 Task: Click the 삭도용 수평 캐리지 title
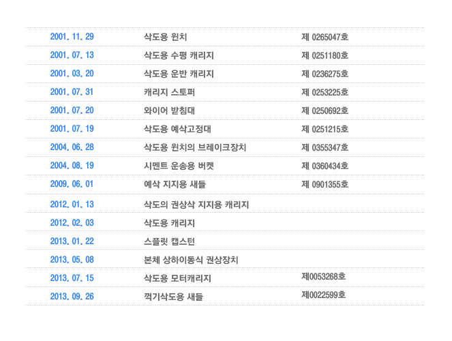coord(179,55)
